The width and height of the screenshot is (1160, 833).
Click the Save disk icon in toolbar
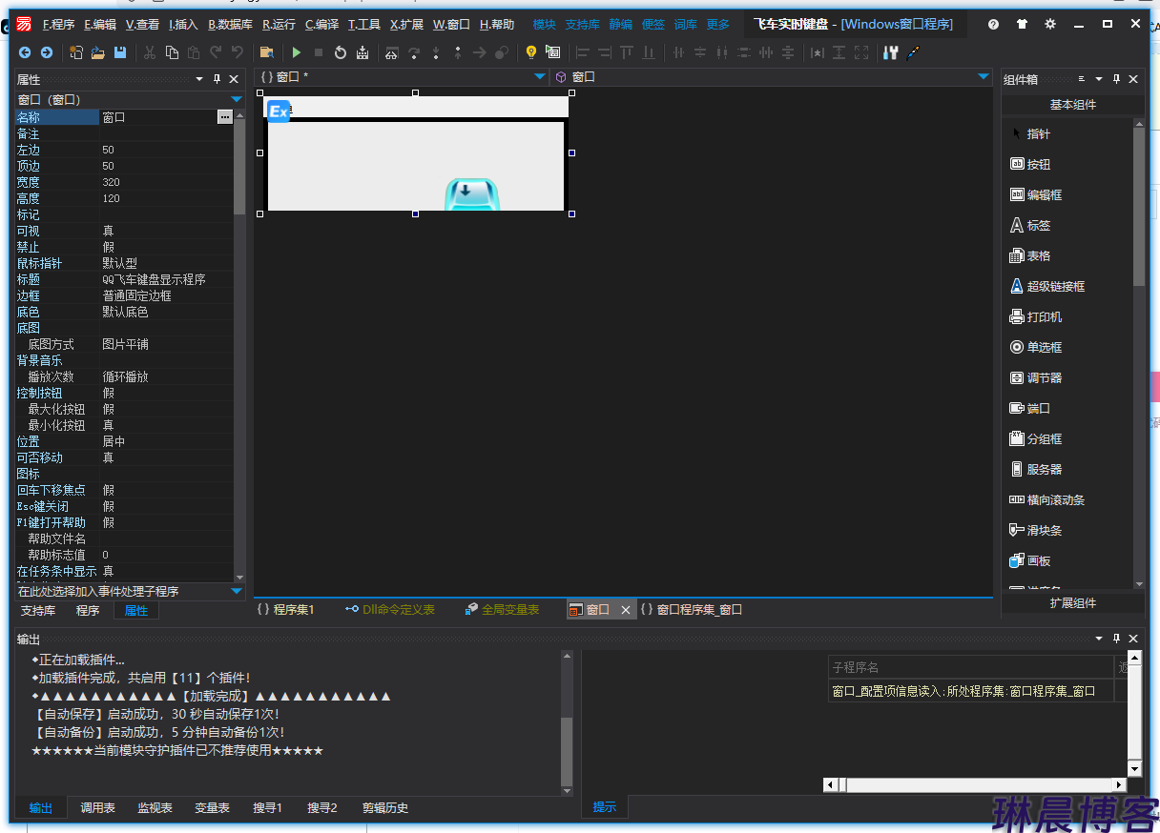point(120,52)
